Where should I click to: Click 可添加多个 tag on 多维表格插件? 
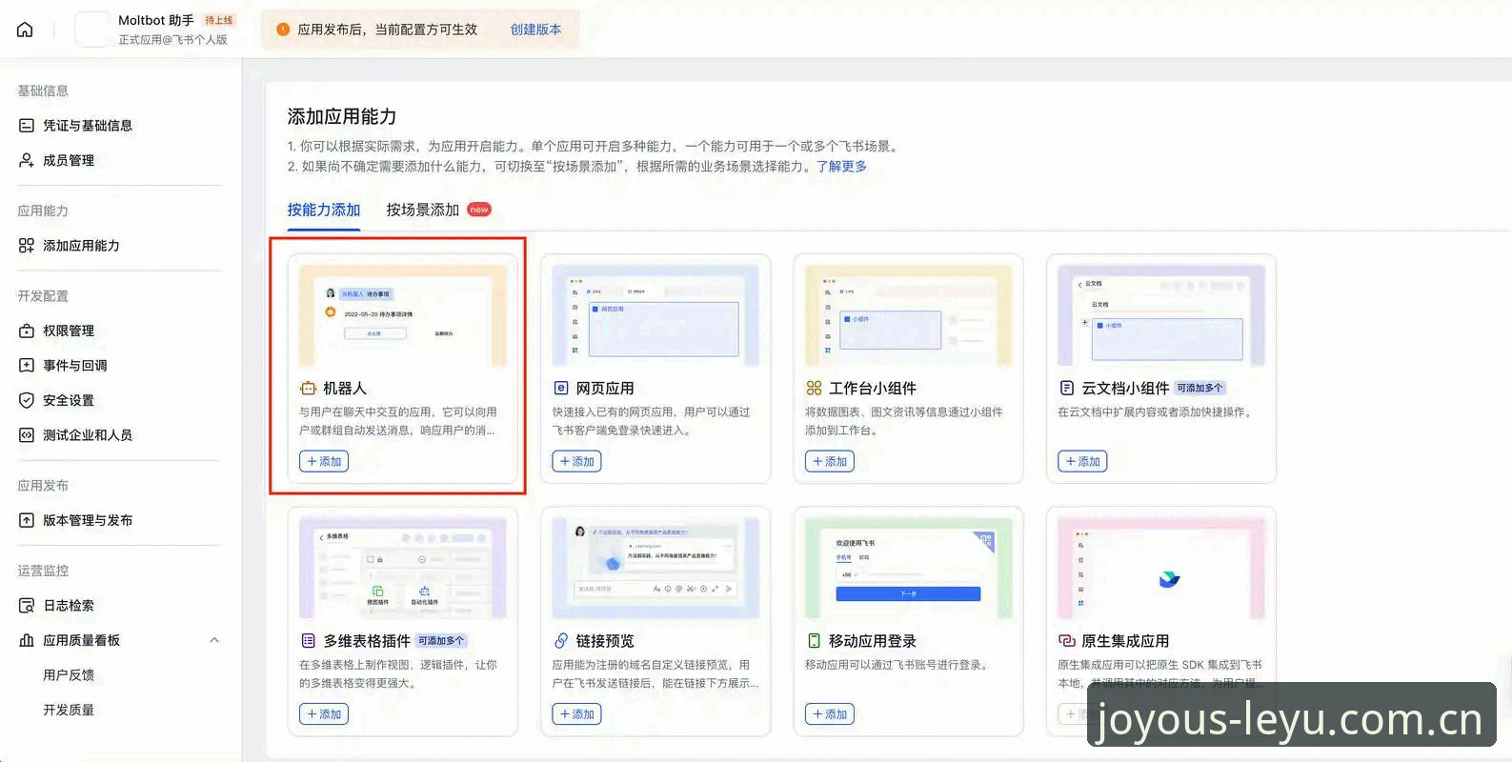click(442, 641)
